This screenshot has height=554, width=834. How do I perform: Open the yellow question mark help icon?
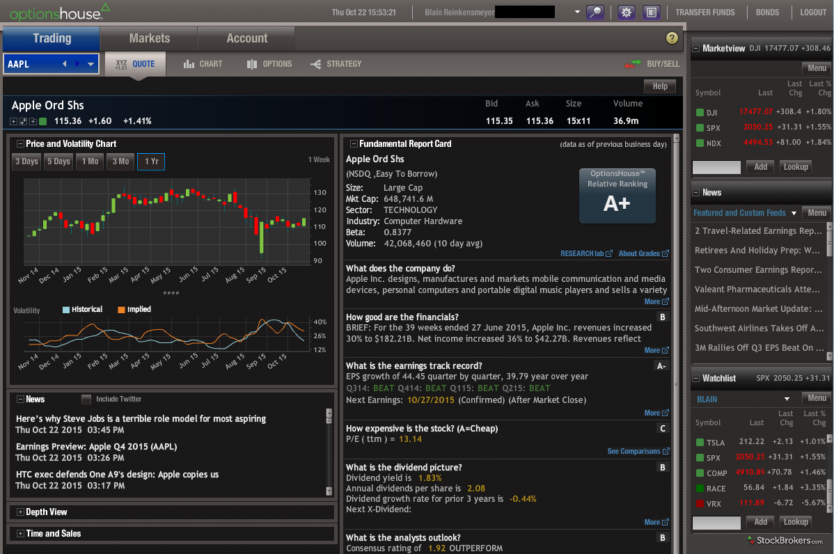pyautogui.click(x=672, y=38)
